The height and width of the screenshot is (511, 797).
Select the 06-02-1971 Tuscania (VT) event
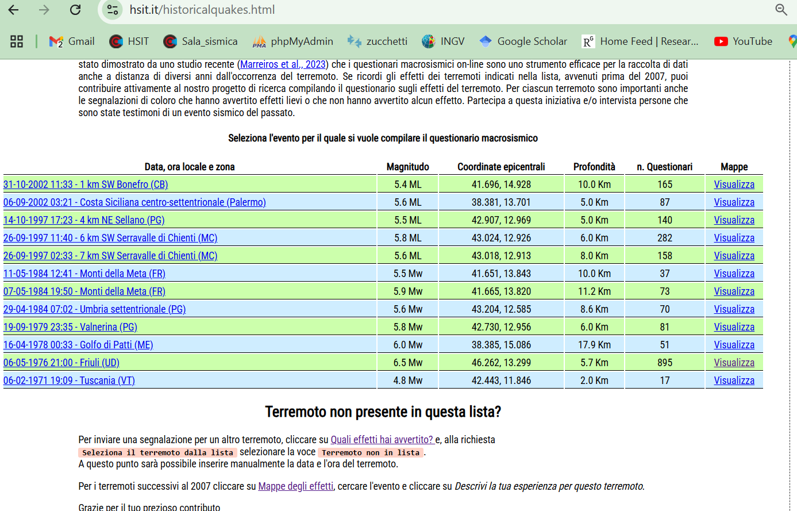69,381
